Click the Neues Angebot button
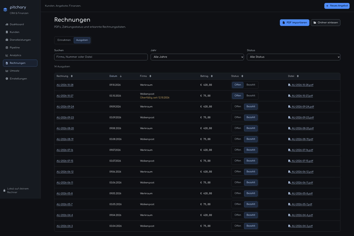Viewport: 354px width, 236px height. (337, 6)
